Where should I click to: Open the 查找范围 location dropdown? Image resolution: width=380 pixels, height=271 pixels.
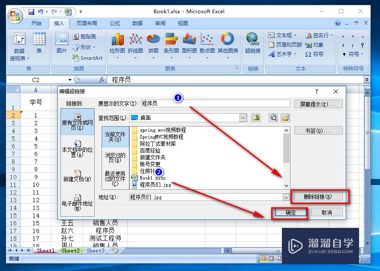coord(243,118)
